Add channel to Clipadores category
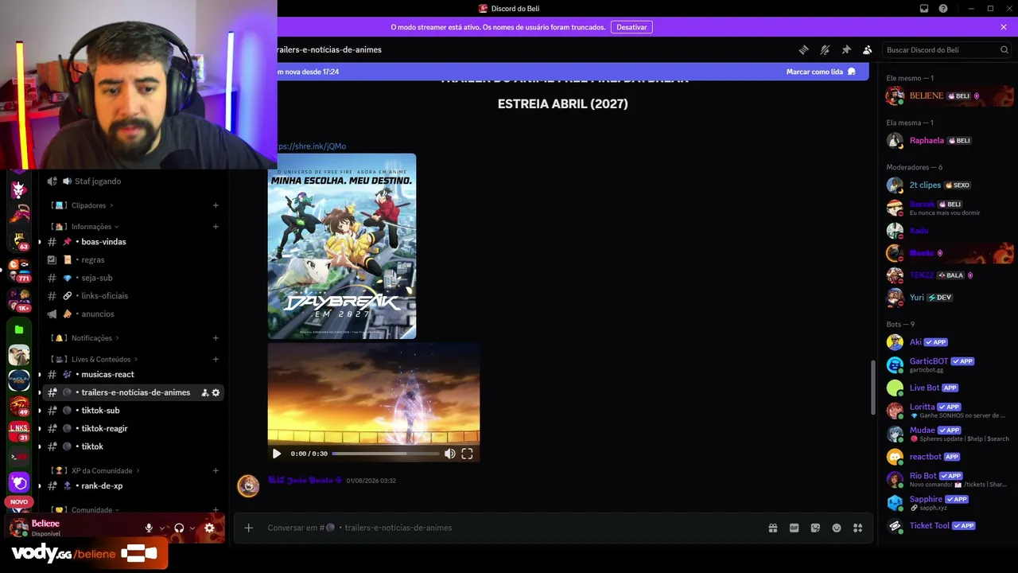1018x573 pixels. coord(216,205)
